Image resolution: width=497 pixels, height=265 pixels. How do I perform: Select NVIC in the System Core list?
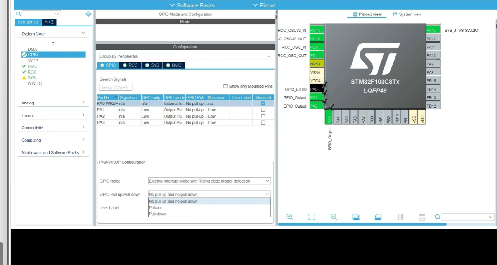(x=32, y=66)
